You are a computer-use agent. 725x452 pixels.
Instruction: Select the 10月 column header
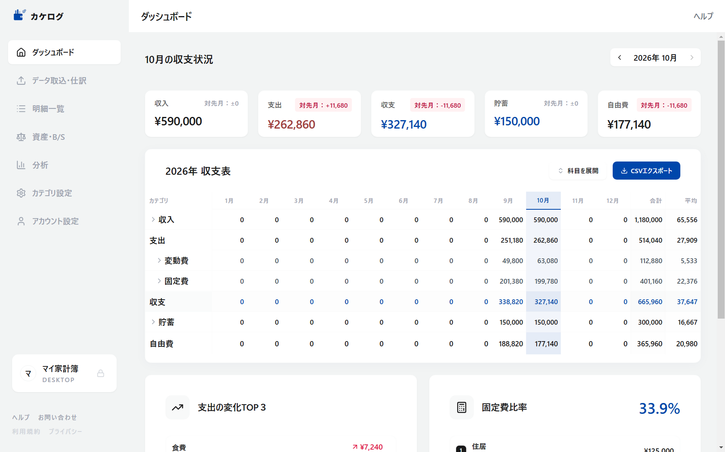coord(543,200)
